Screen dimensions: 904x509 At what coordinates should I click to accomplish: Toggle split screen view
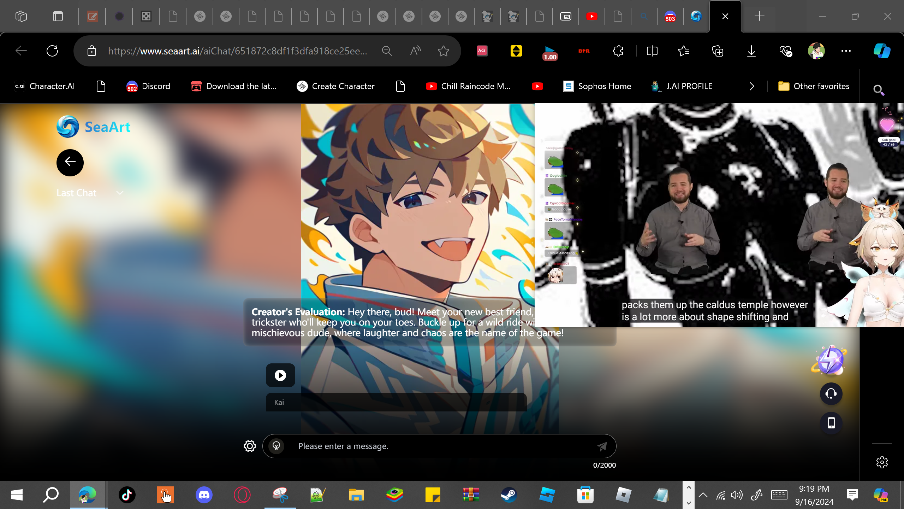coord(652,51)
